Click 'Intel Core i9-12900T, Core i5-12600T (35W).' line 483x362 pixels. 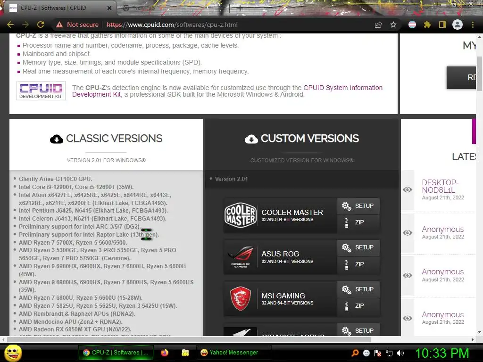[76, 187]
